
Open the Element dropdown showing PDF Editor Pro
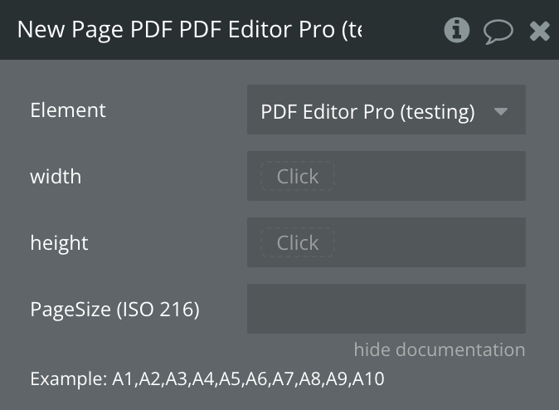[386, 110]
